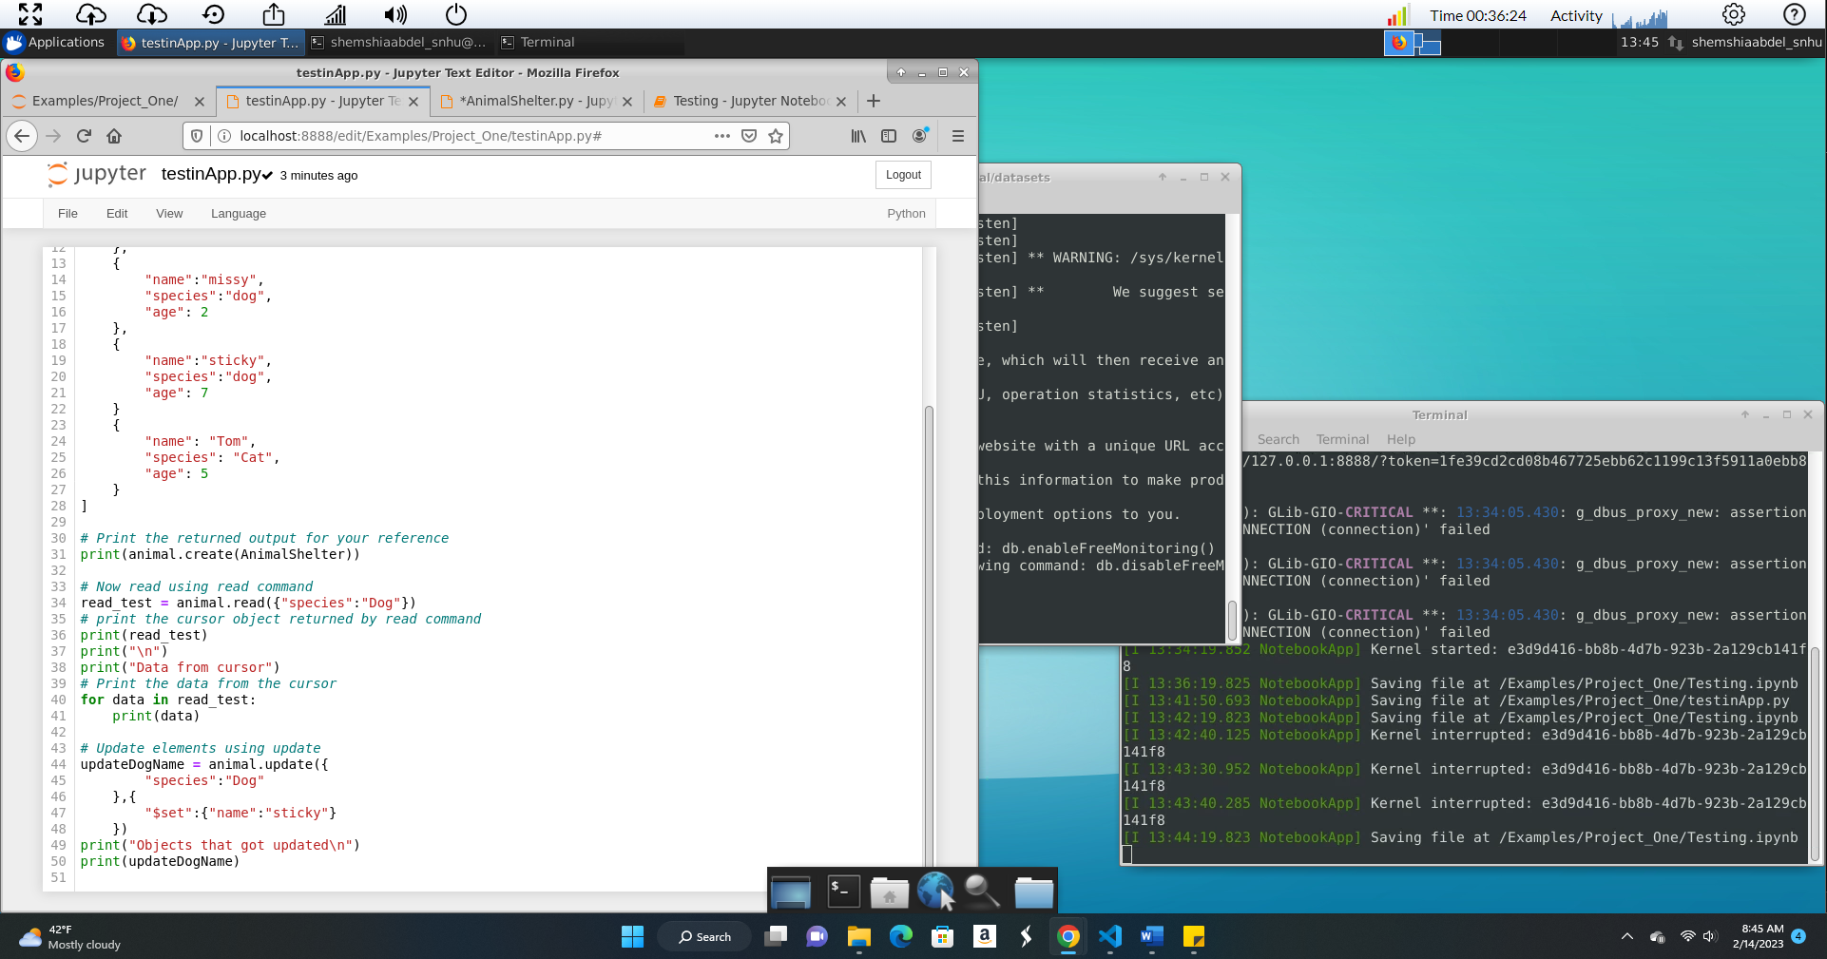Save page to Pocket icon

pyautogui.click(x=749, y=136)
